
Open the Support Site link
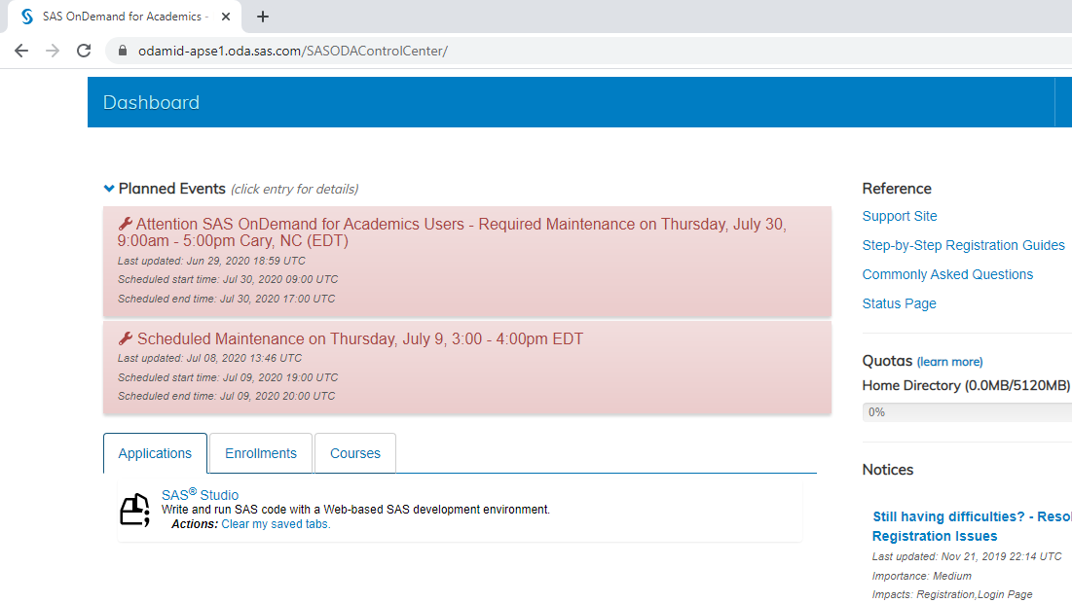(899, 216)
